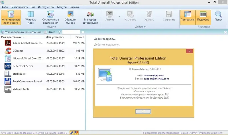
Task: Open the Установленные приложения module
Action: [11, 17]
